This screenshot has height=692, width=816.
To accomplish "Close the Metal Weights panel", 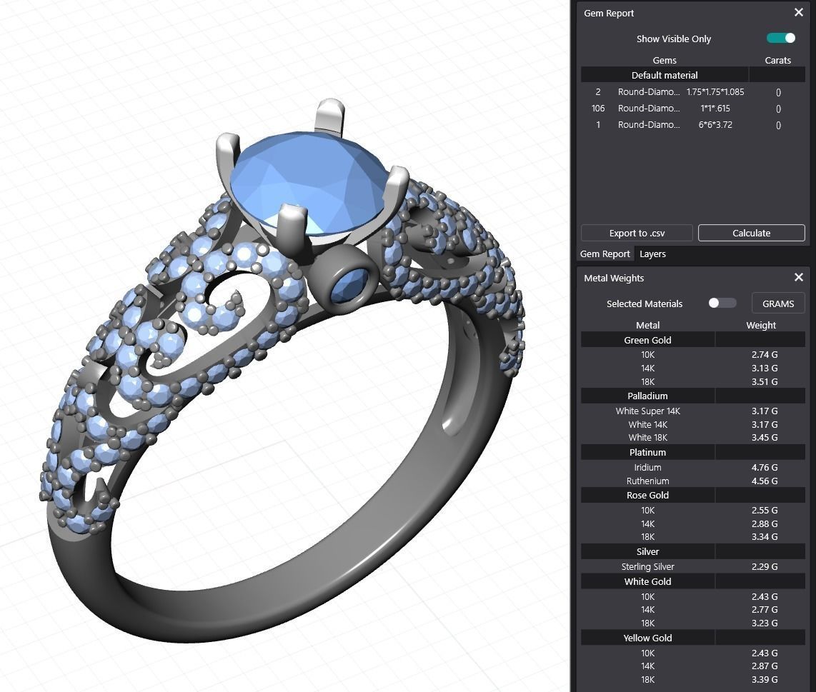I will coord(799,277).
